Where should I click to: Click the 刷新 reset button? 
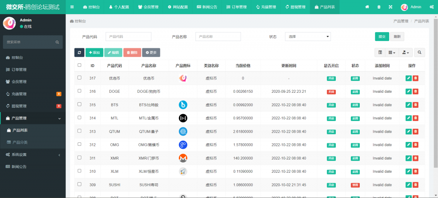pos(397,37)
